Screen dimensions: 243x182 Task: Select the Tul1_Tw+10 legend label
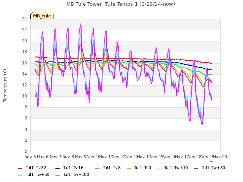pos(176,168)
